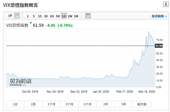
Task: Select the area line chart icon
Action: tap(17, 16)
